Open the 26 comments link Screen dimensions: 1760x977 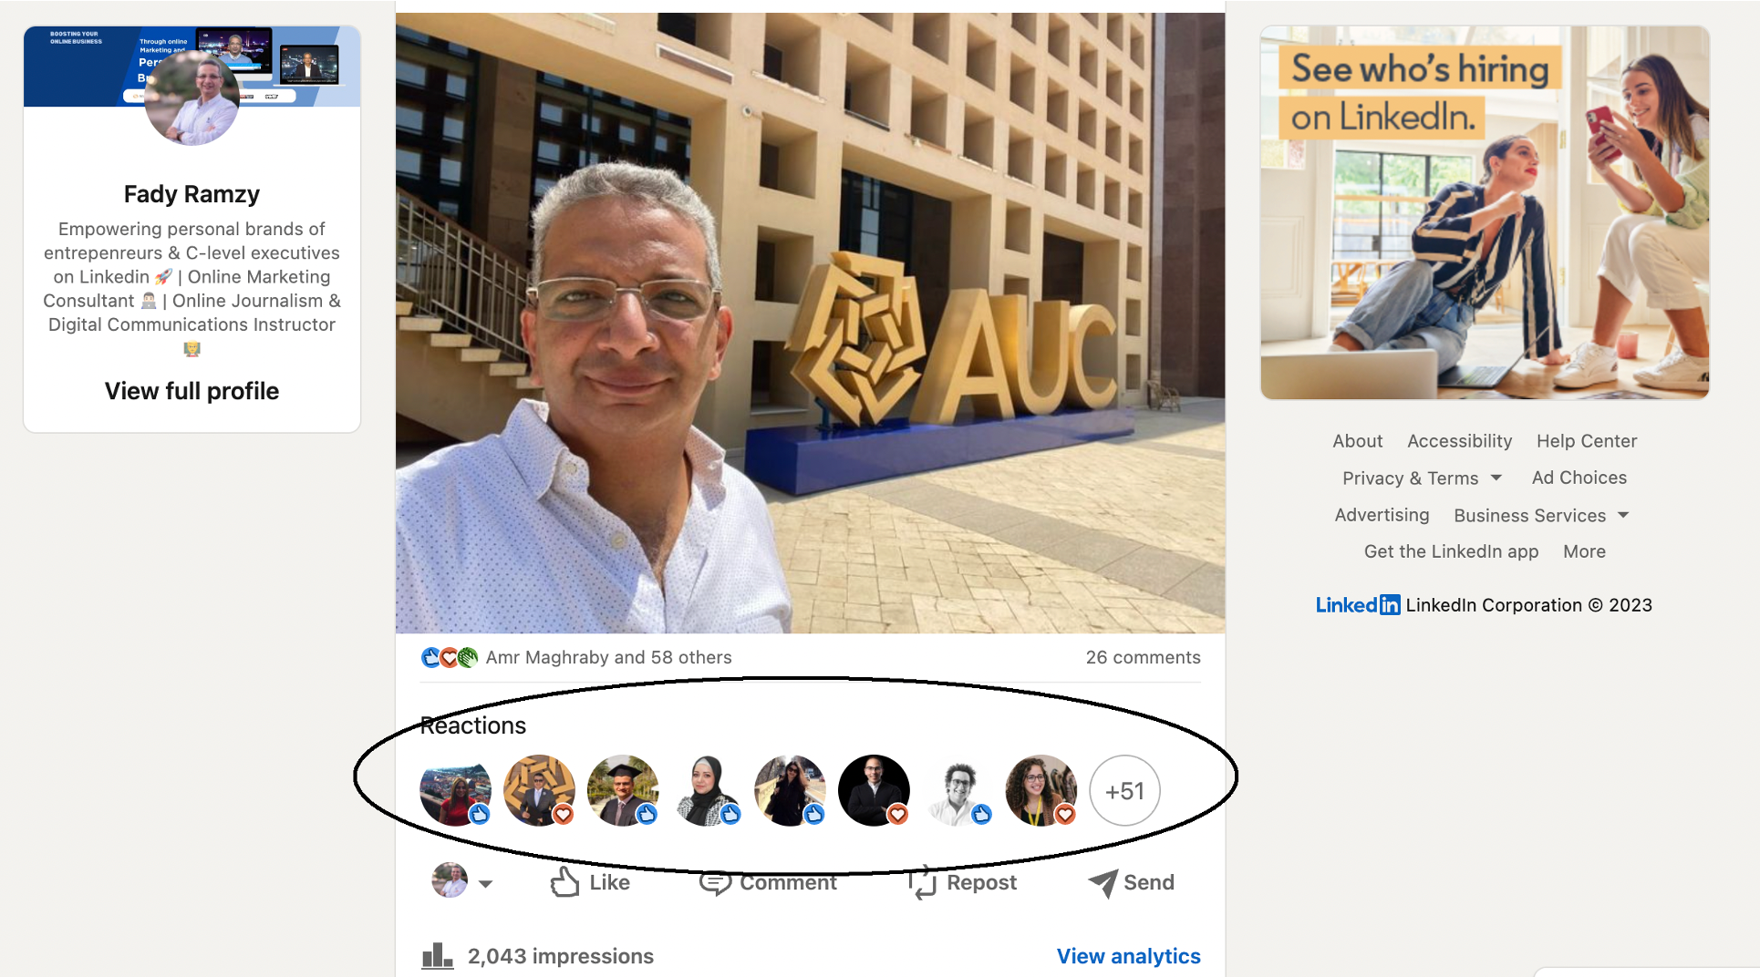(x=1143, y=657)
